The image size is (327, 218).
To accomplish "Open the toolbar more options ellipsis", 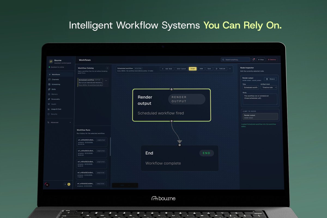I will (x=230, y=69).
